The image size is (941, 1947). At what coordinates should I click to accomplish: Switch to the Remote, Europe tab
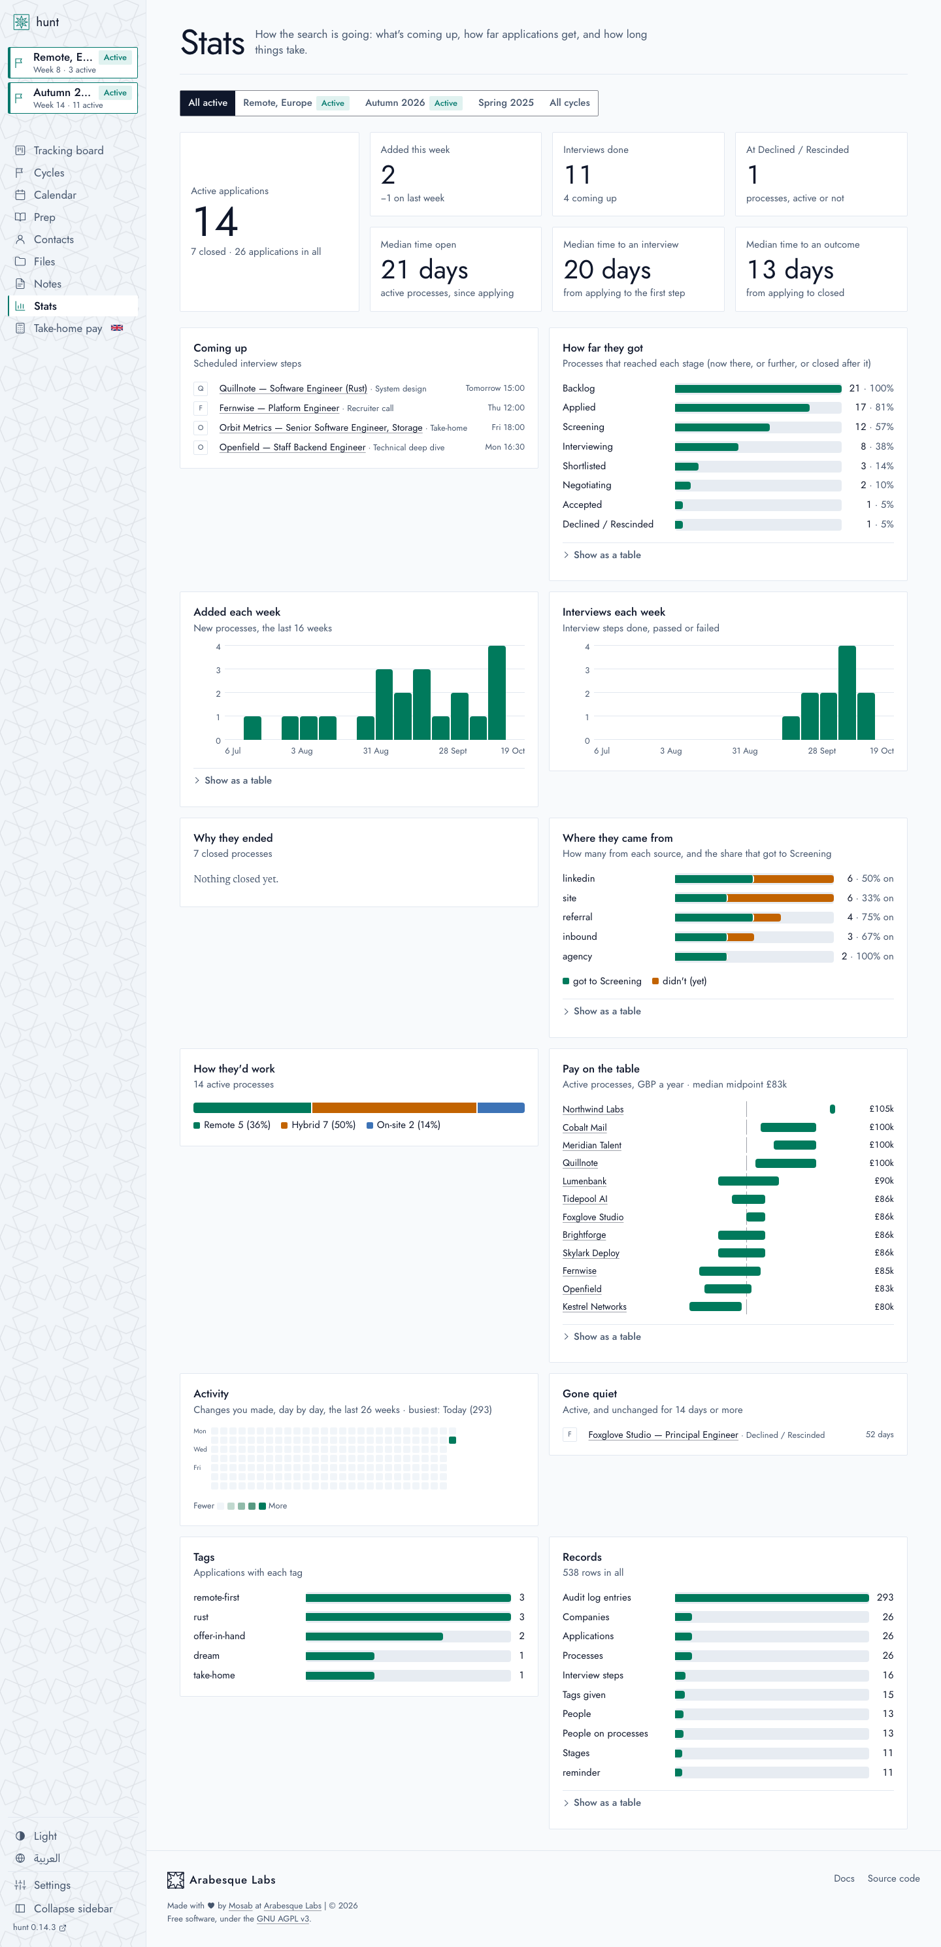(x=295, y=103)
